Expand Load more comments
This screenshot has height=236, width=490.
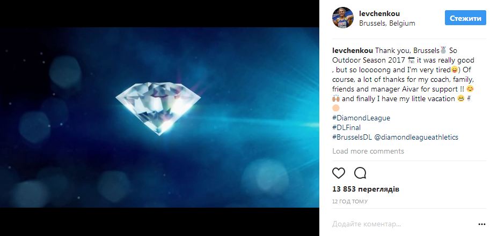(x=368, y=151)
